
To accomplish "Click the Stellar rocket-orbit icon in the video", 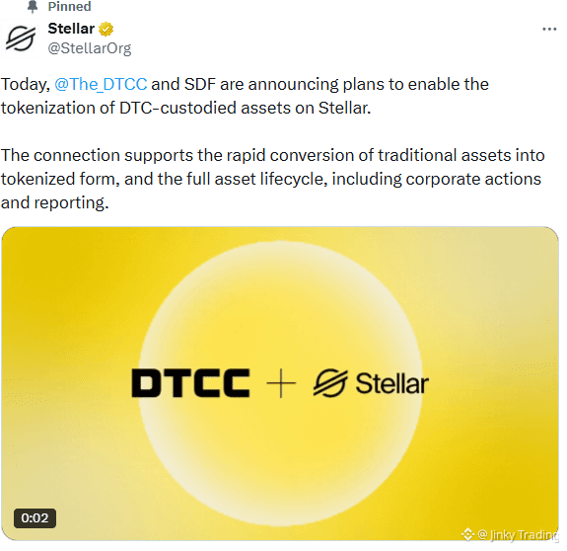I will (330, 383).
